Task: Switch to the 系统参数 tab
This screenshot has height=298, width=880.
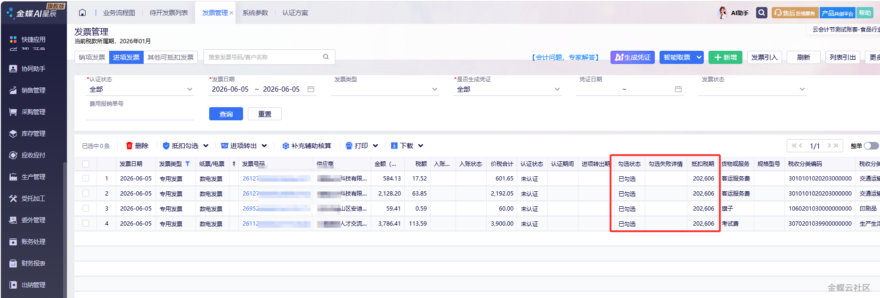Action: (255, 13)
